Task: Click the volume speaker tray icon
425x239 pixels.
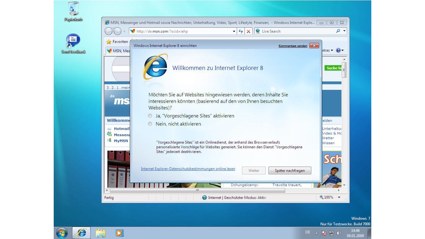Action: pos(339,233)
